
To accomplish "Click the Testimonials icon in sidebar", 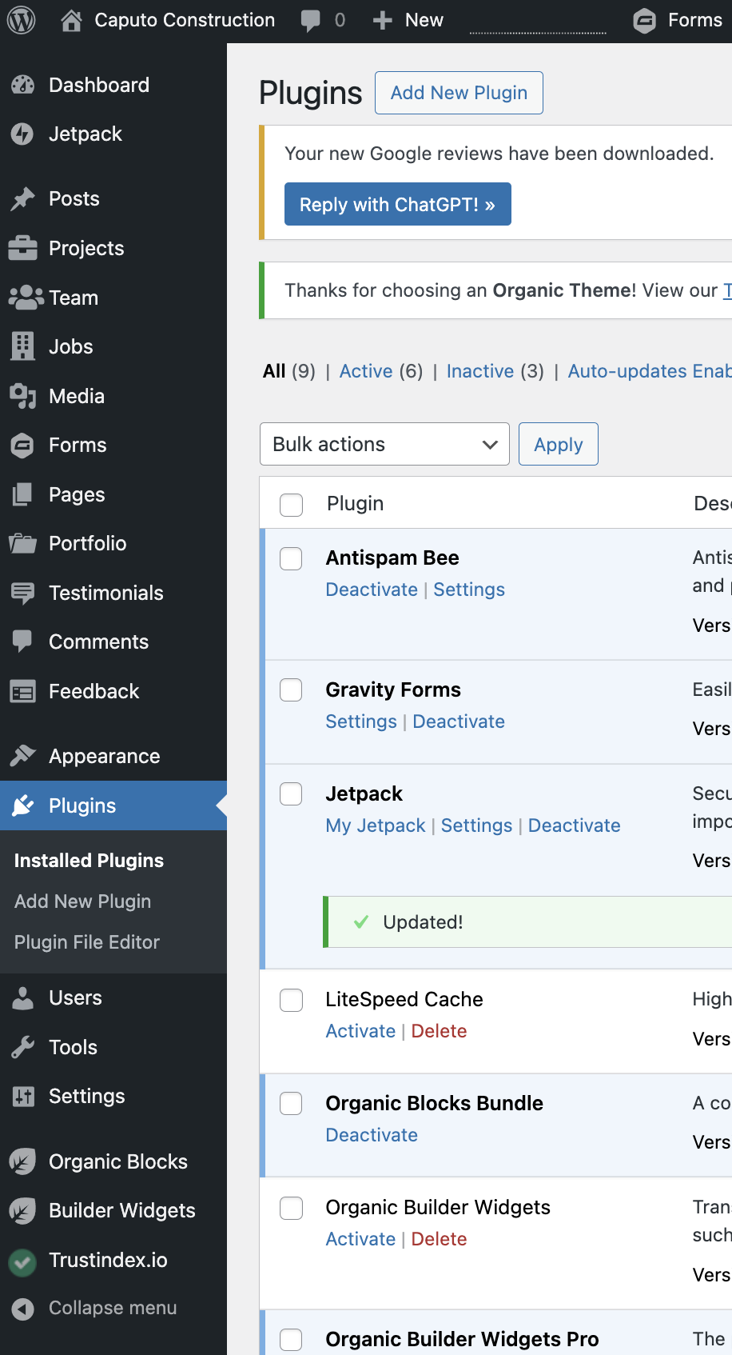I will click(x=23, y=593).
